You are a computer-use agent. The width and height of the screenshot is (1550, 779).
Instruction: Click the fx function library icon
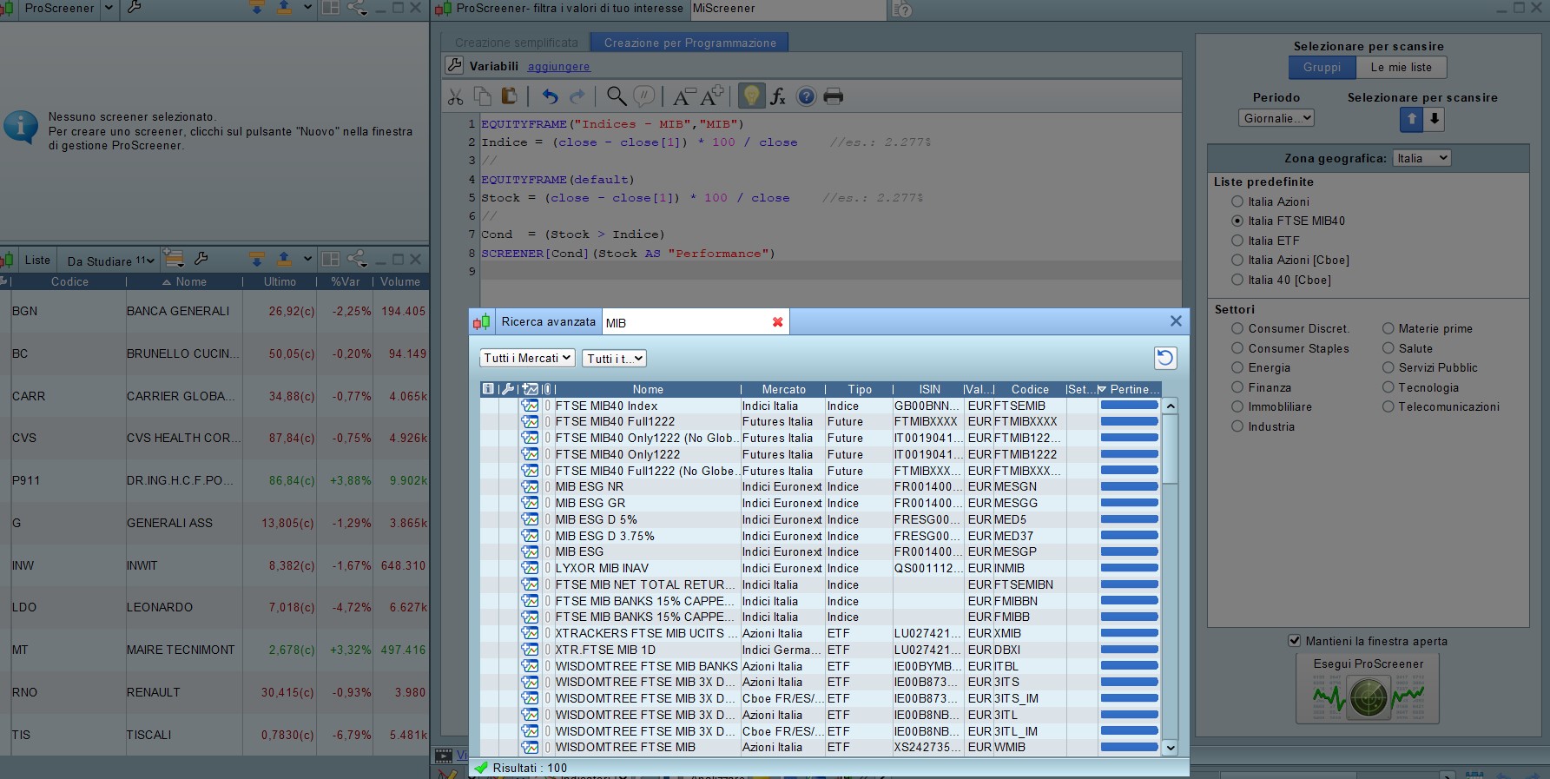pyautogui.click(x=778, y=96)
